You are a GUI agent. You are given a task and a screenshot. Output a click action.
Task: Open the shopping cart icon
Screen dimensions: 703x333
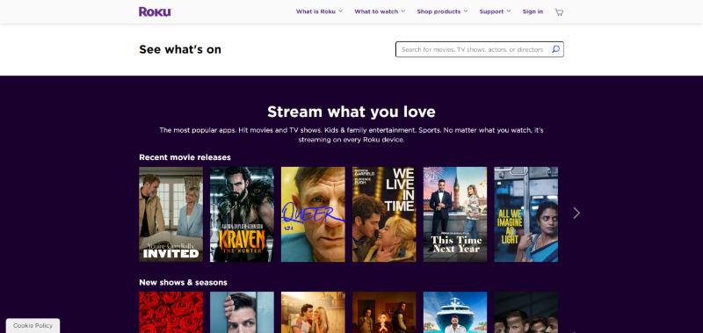pos(559,12)
